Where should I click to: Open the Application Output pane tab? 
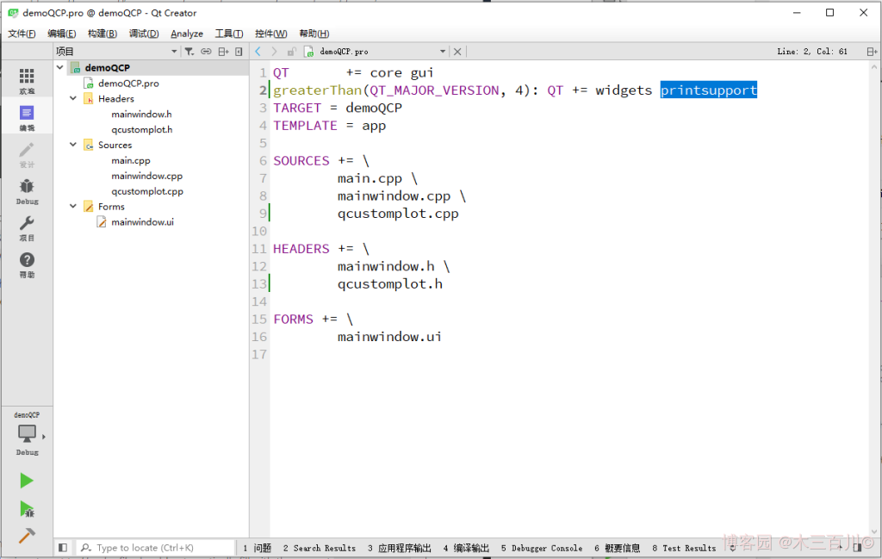point(400,548)
